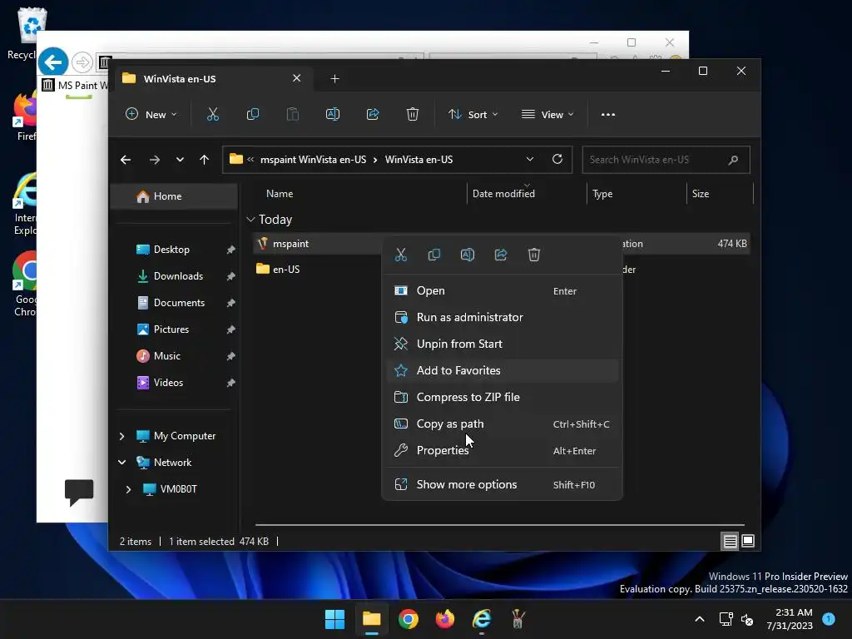852x639 pixels.
Task: Switch to large thumbnails view icon in status bar
Action: (748, 541)
